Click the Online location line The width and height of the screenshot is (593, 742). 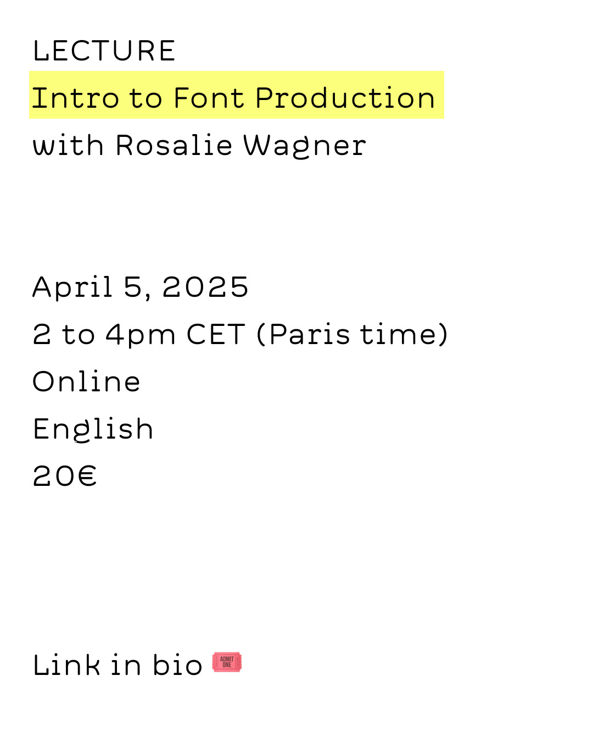pos(87,382)
